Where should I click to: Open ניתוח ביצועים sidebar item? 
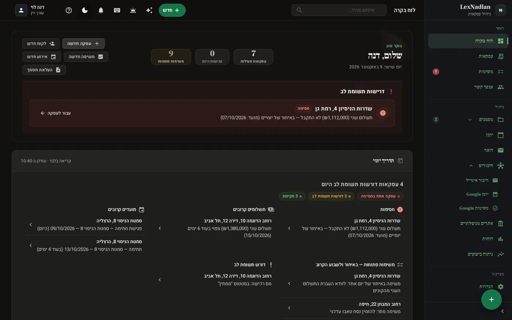pos(468,254)
